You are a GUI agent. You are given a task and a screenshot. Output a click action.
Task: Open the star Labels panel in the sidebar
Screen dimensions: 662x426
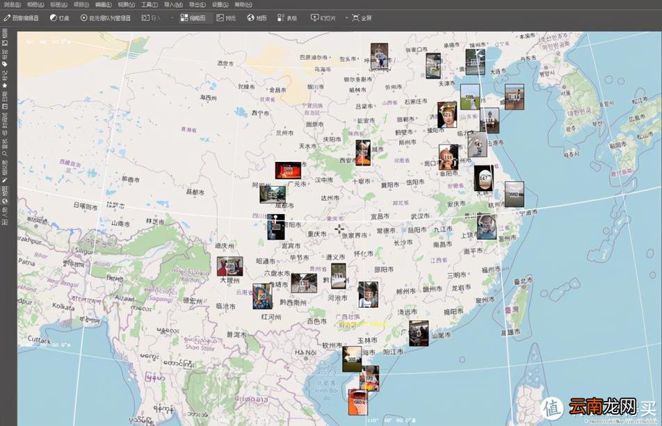click(x=5, y=80)
